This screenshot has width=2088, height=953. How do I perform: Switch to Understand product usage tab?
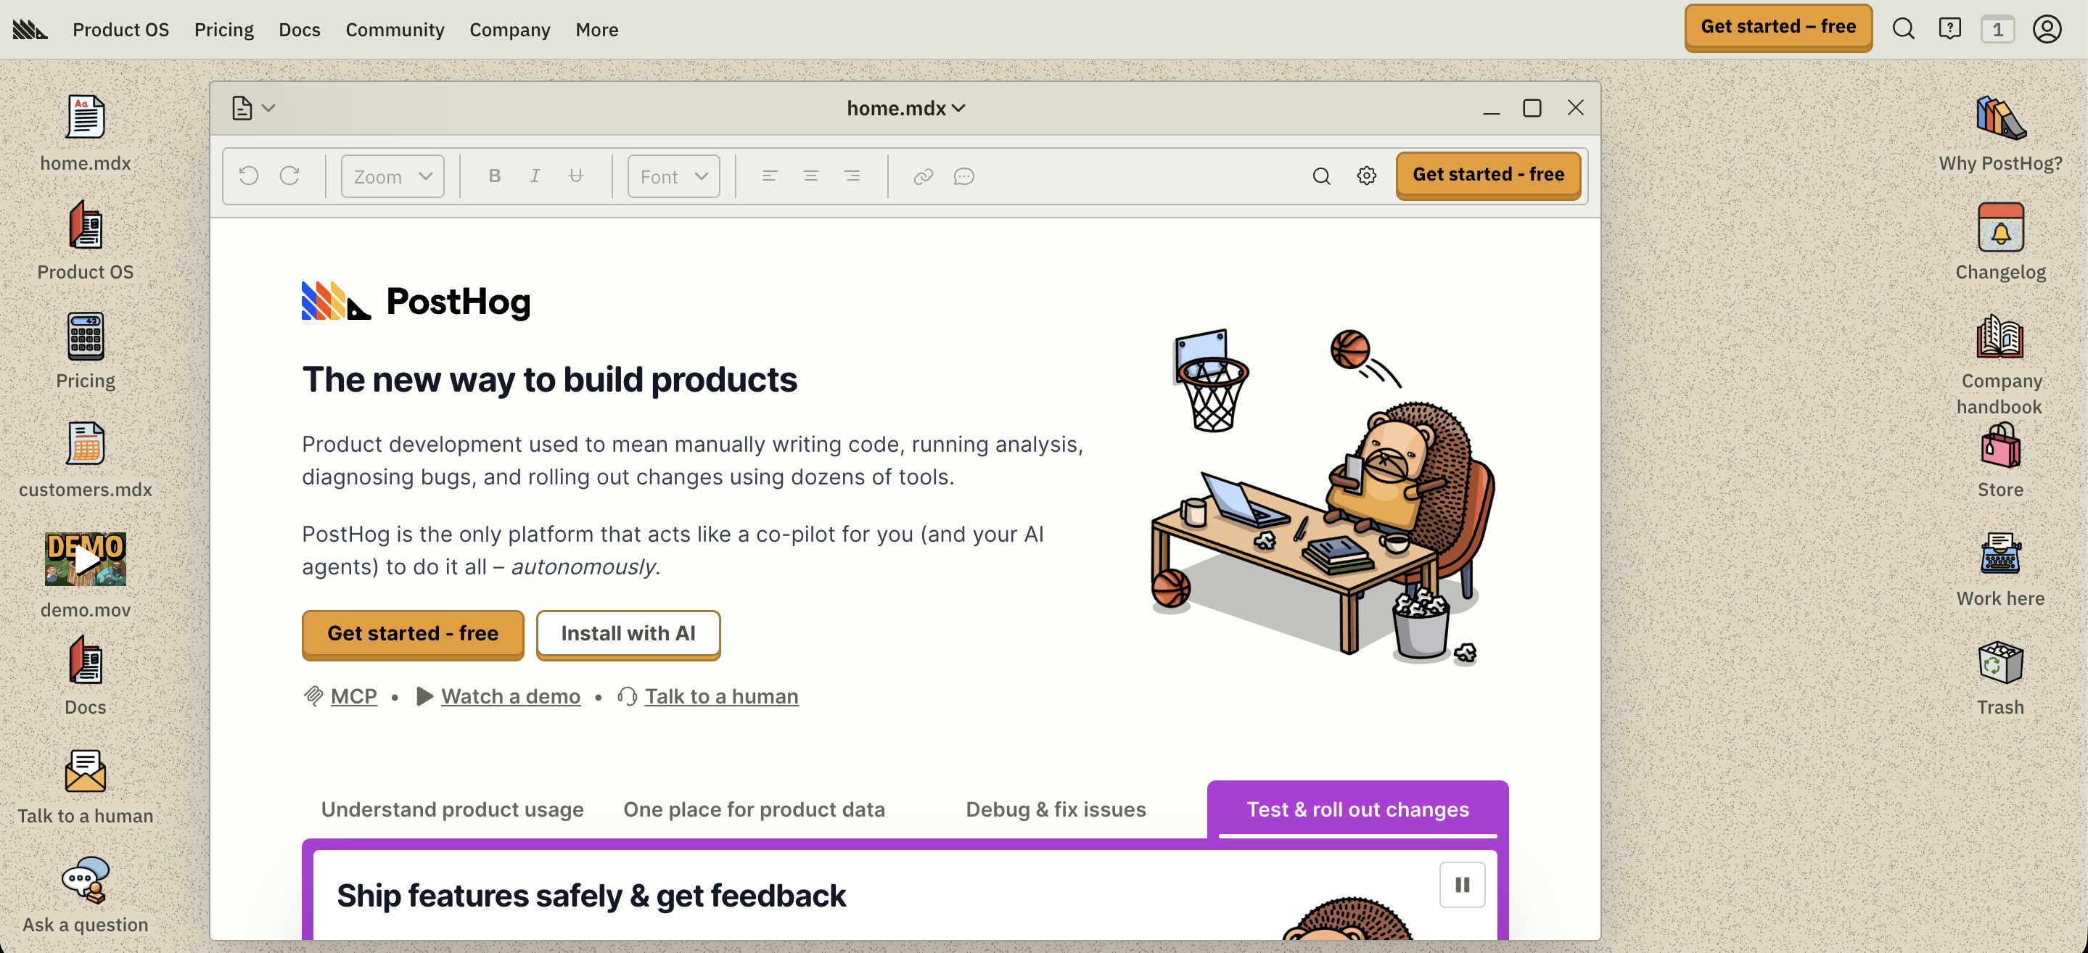(452, 809)
